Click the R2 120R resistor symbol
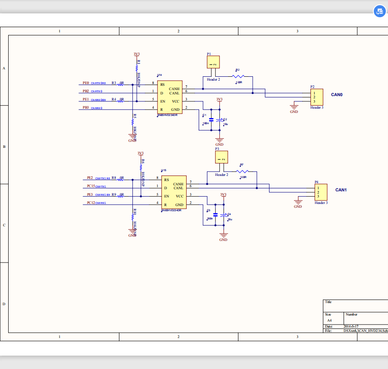Viewport: 388px width, 369px height. point(238,76)
